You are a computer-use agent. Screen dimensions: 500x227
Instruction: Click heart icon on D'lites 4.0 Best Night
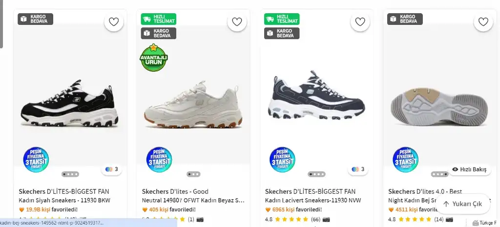point(483,21)
